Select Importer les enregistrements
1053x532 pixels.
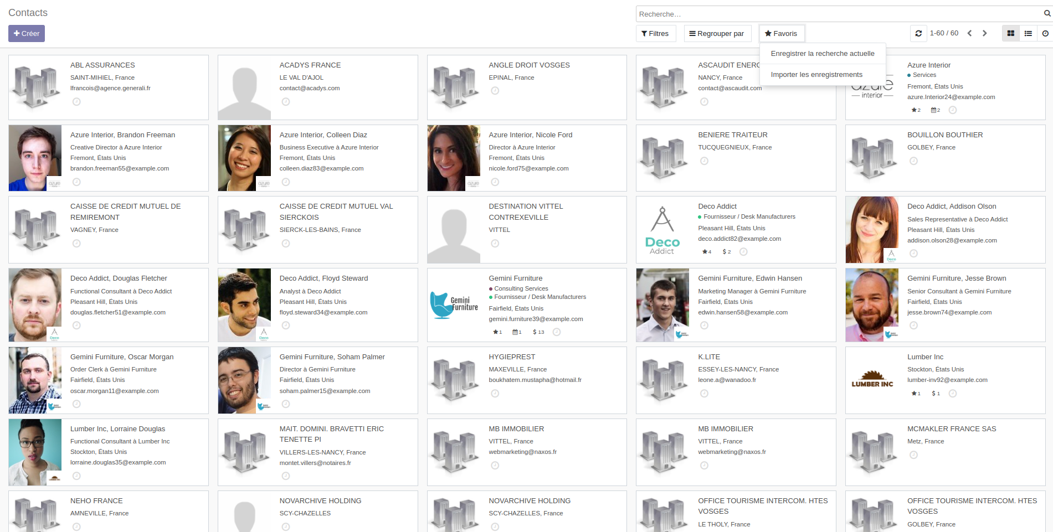point(823,75)
